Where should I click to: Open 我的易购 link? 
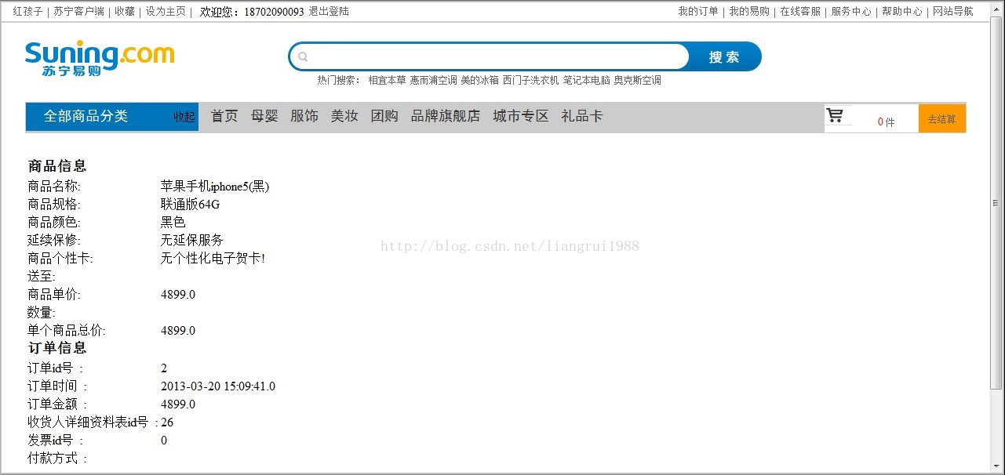pyautogui.click(x=749, y=12)
